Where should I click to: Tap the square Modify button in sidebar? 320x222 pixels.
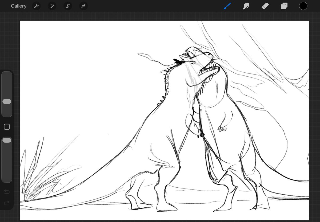coord(7,127)
